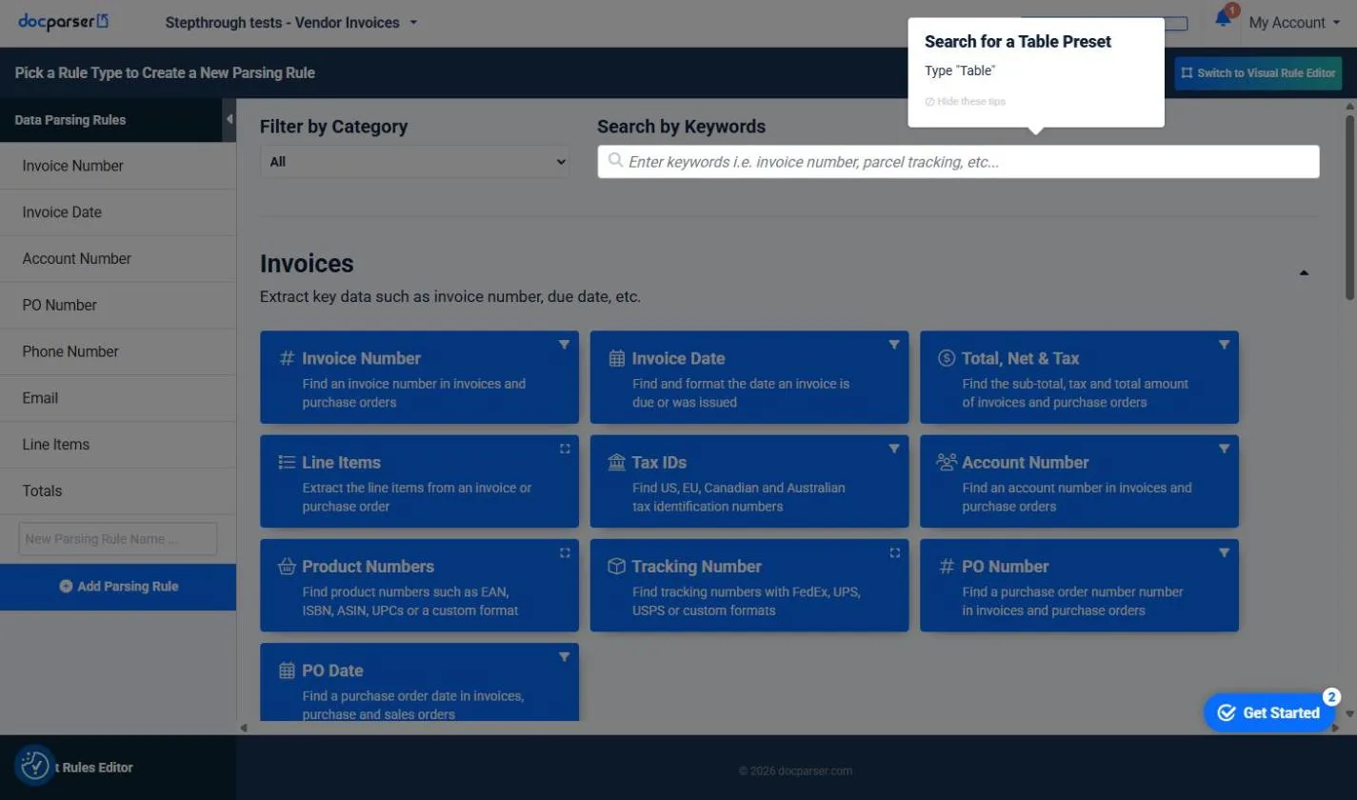Click the Get Started button

coord(1268,712)
